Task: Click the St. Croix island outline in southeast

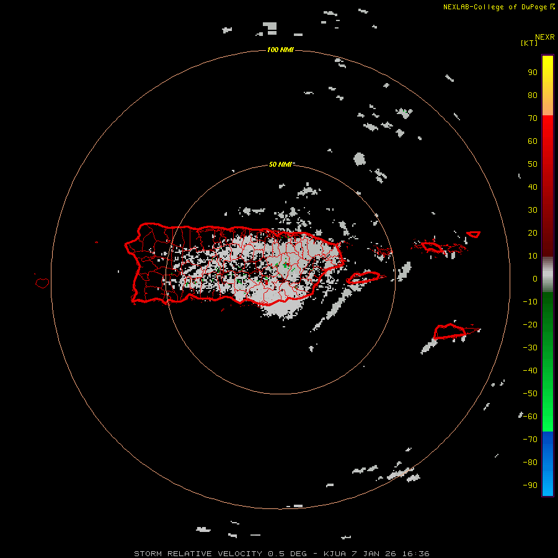Action: [450, 331]
